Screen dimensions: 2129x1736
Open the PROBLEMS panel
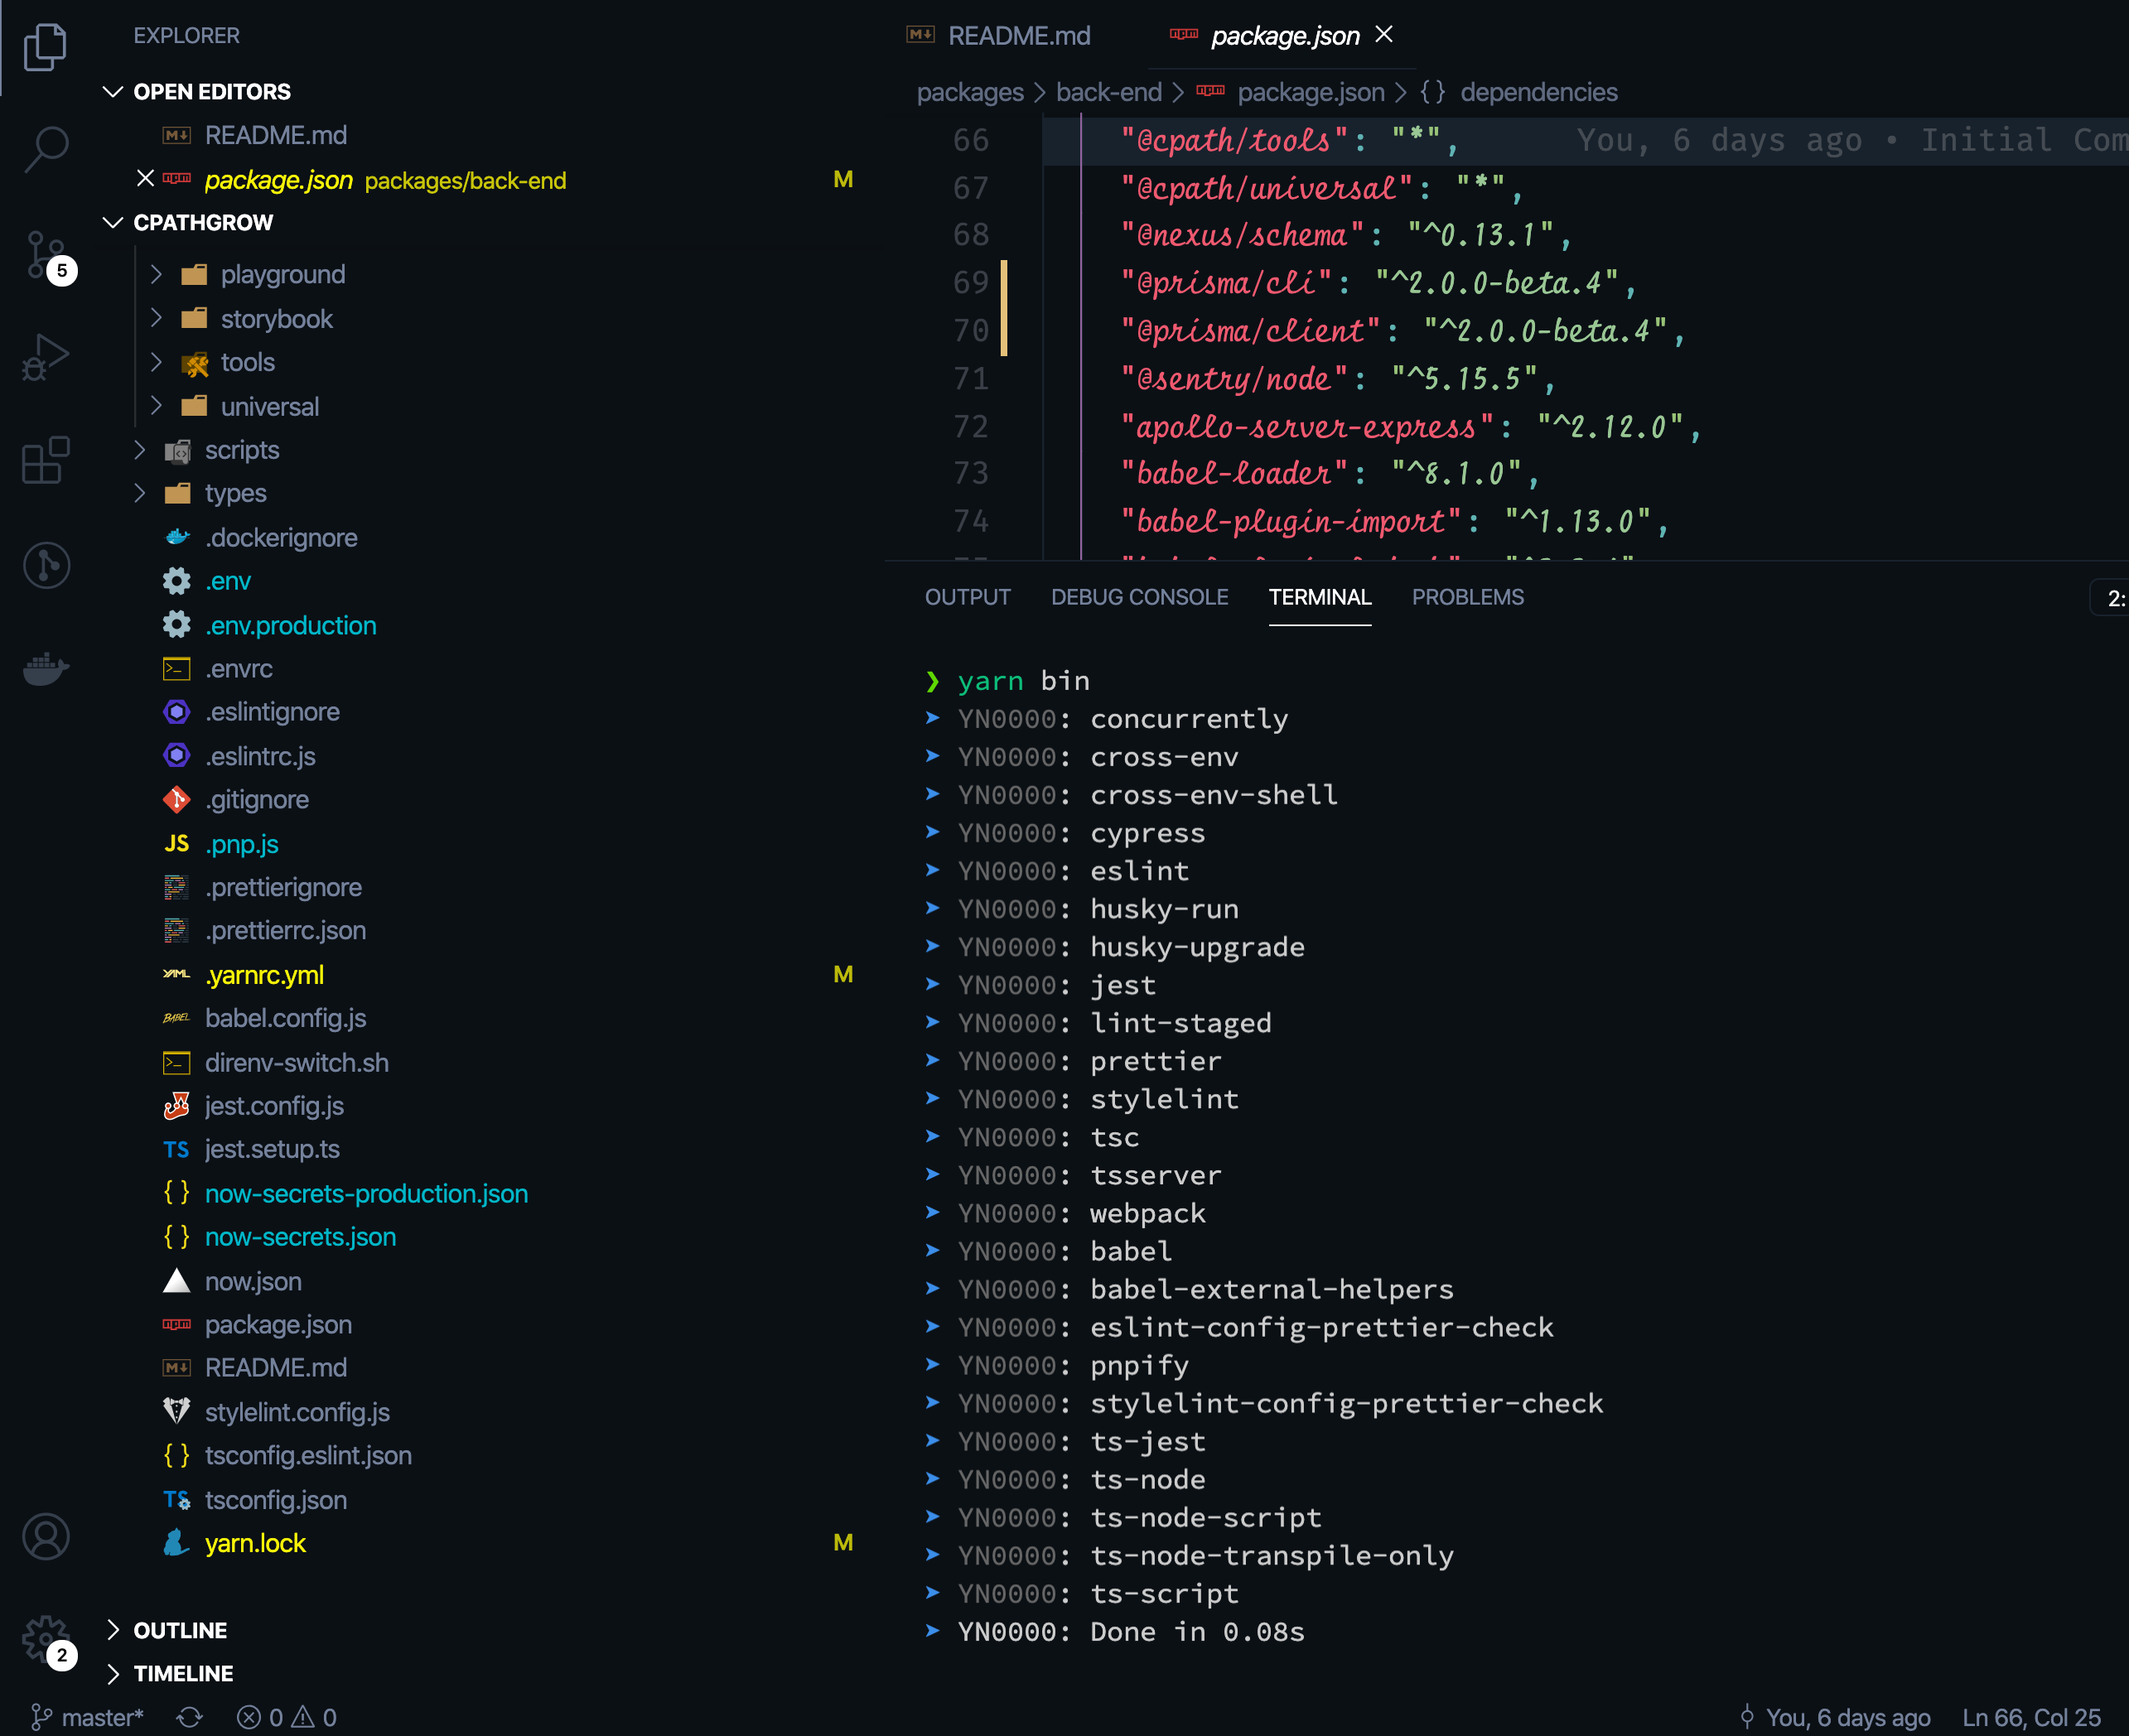click(x=1467, y=597)
